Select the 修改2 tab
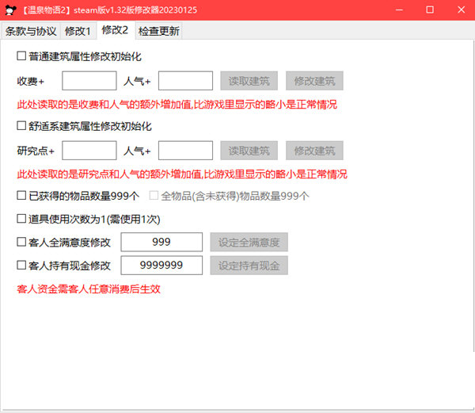 (115, 30)
